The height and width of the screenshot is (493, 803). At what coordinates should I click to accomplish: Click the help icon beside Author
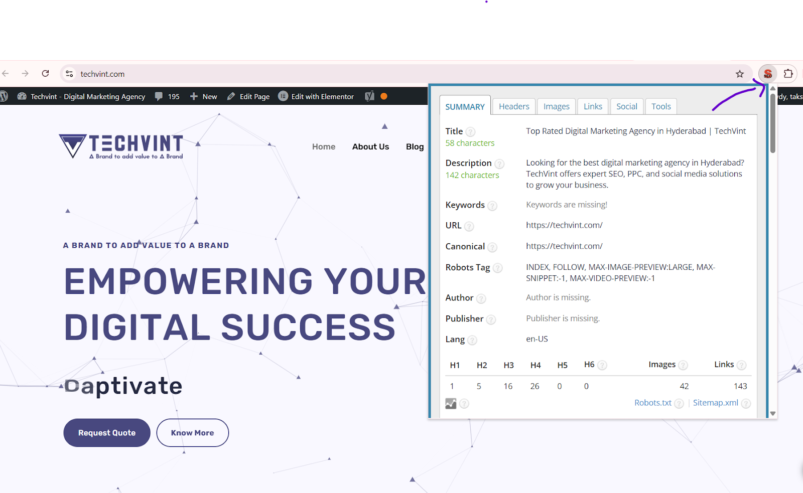(481, 298)
